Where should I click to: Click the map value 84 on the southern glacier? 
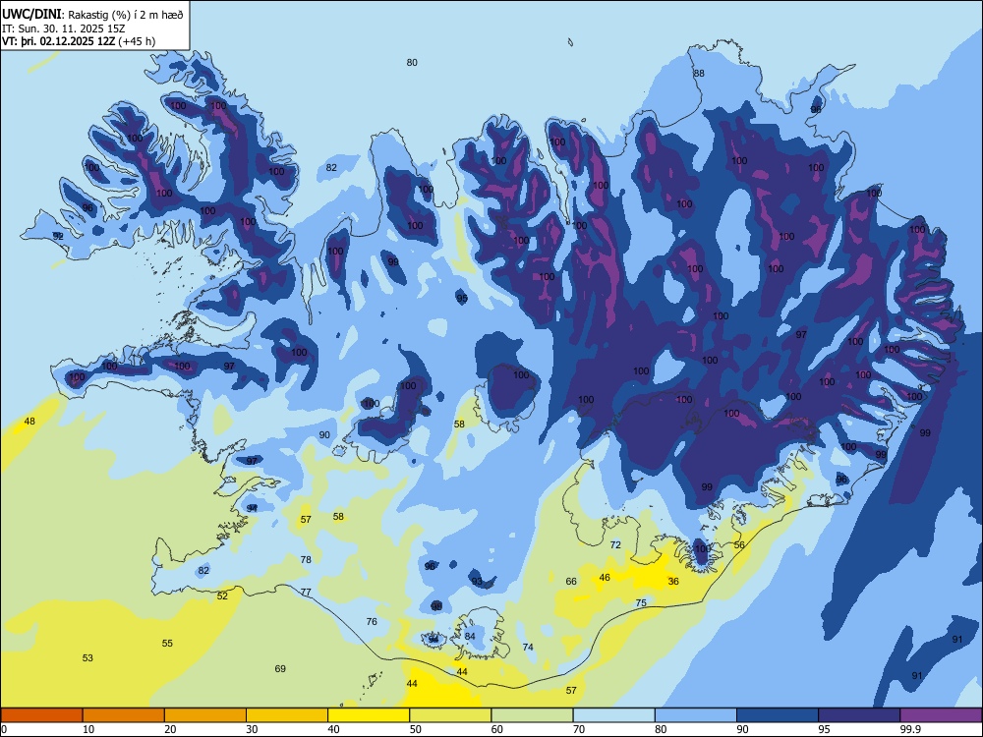pos(470,637)
